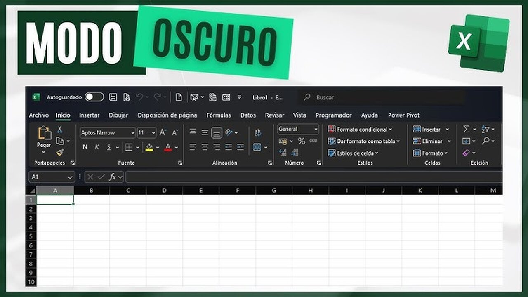Expand the Estilos de celda menu
The height and width of the screenshot is (297, 528).
(354, 153)
